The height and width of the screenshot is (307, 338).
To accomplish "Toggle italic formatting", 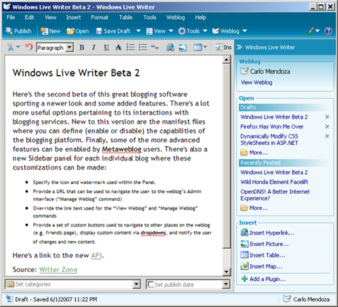I will point(93,47).
